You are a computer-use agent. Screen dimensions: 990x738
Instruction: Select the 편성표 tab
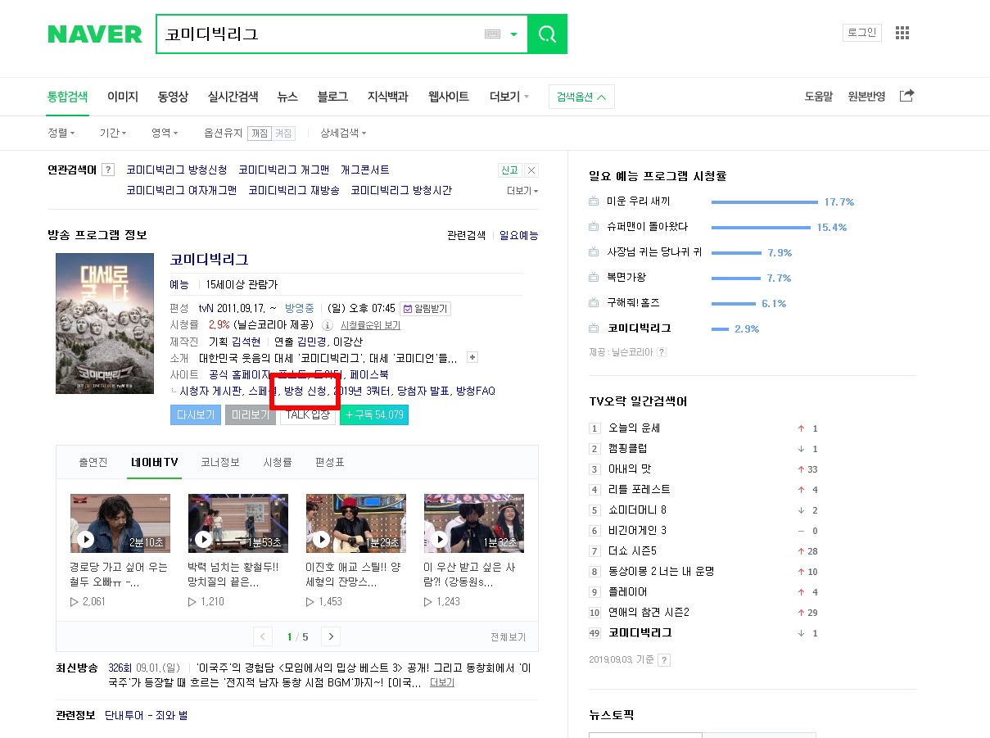pos(330,462)
